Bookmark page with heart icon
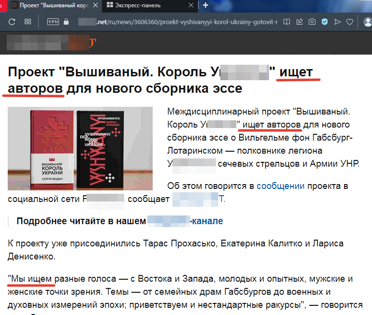Viewport: 372px width, 315px height. click(350, 22)
